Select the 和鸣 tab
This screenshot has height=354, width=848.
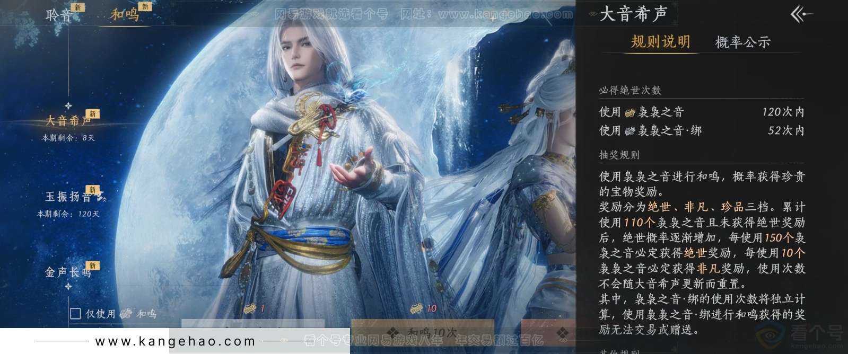pyautogui.click(x=125, y=14)
